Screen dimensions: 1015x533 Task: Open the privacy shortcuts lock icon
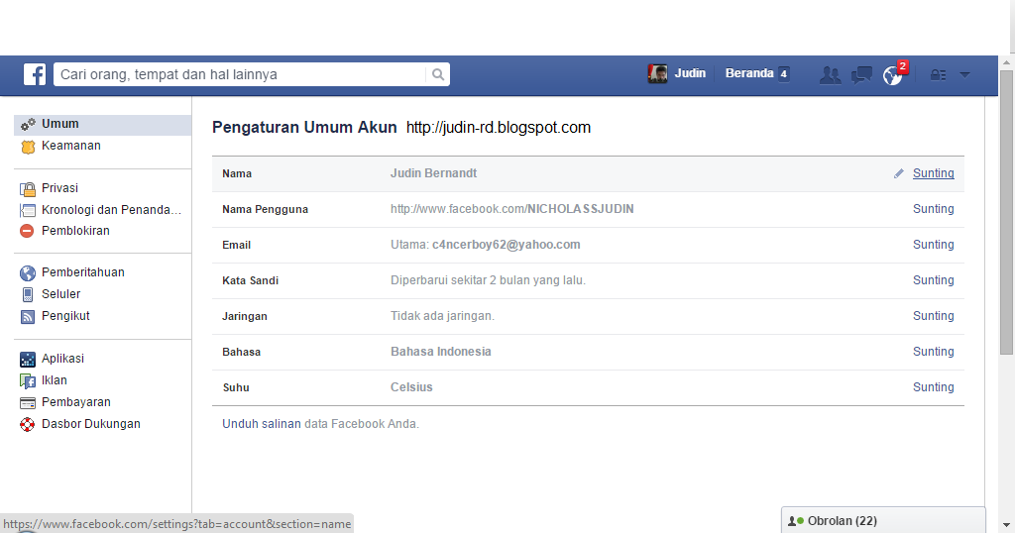point(938,75)
